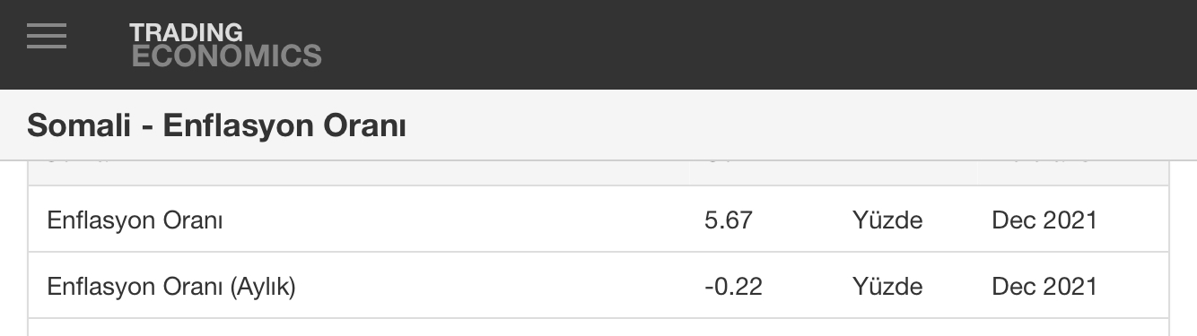The height and width of the screenshot is (336, 1197).
Task: Click blank space between 5.67 and Yüzde
Action: [802, 220]
